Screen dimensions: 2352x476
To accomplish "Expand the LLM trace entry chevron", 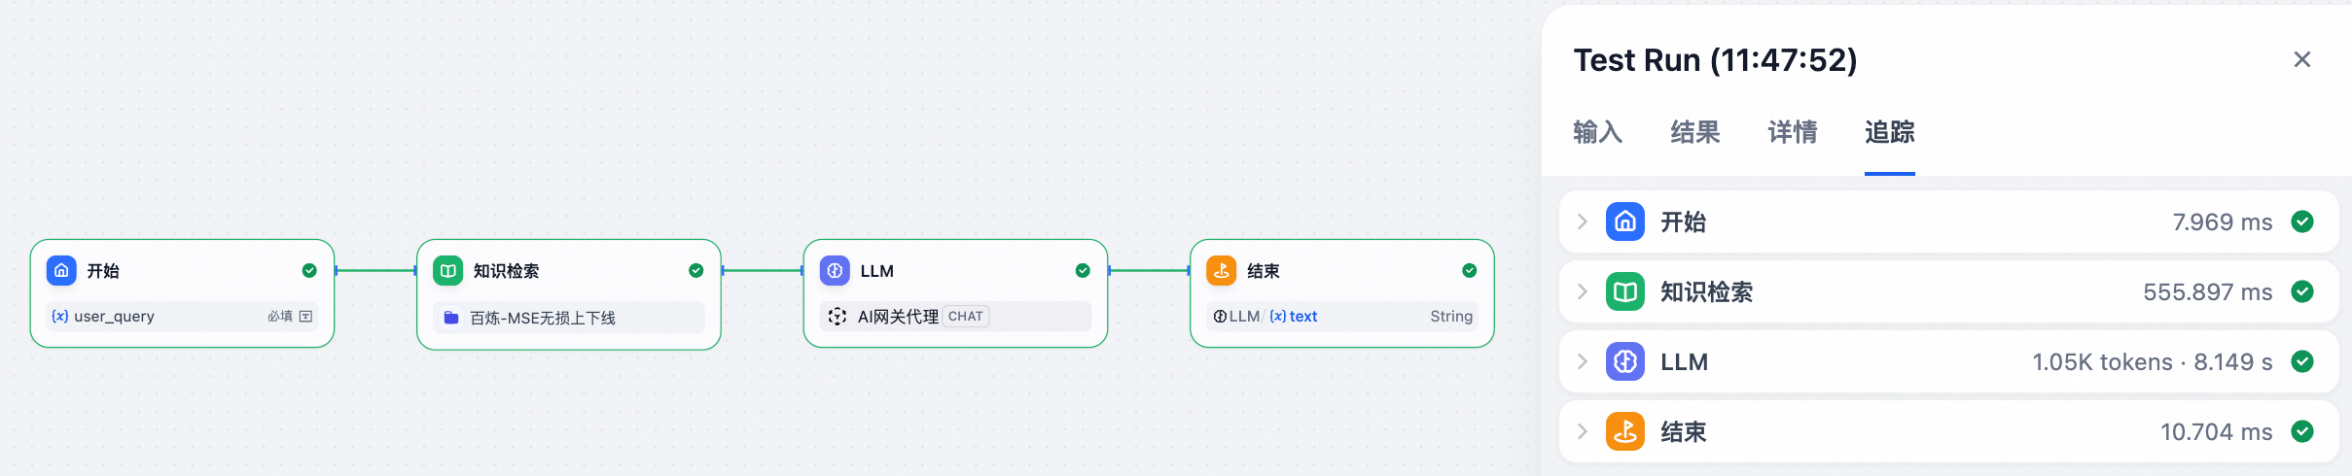I will (1583, 361).
